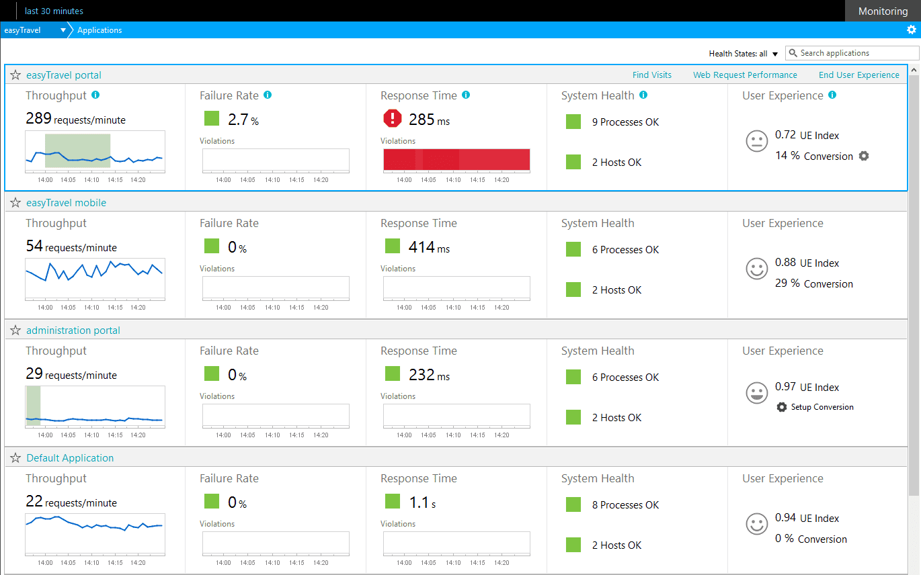Open the settings gear in the blue bar
The height and width of the screenshot is (575, 921).
(912, 30)
